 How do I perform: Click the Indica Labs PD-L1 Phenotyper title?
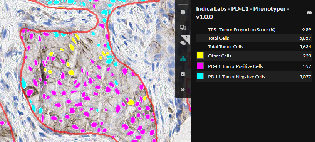(x=243, y=13)
